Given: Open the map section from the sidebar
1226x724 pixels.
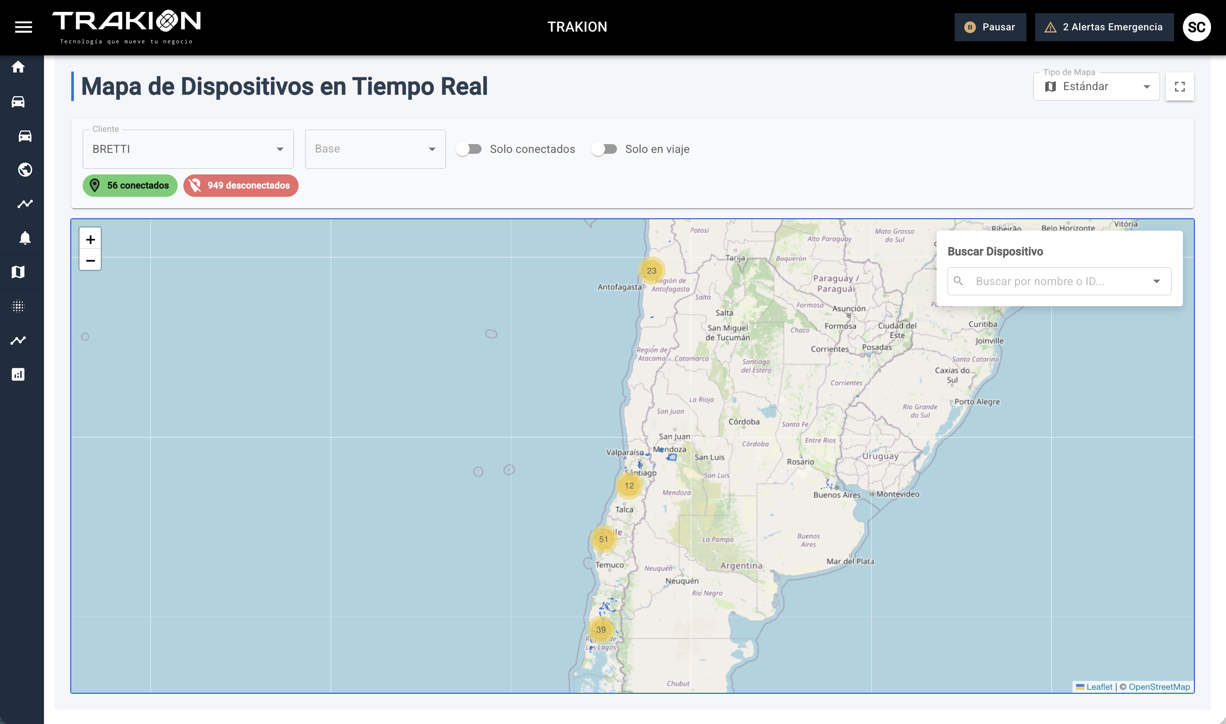Looking at the screenshot, I should coord(18,272).
